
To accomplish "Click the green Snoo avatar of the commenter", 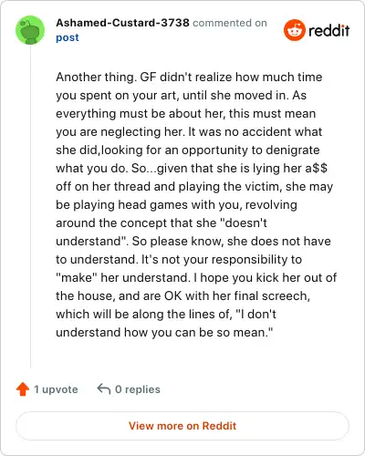I will point(30,30).
